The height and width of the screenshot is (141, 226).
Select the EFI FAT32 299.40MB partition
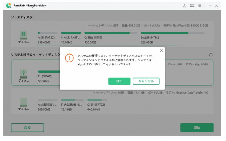(x=47, y=38)
